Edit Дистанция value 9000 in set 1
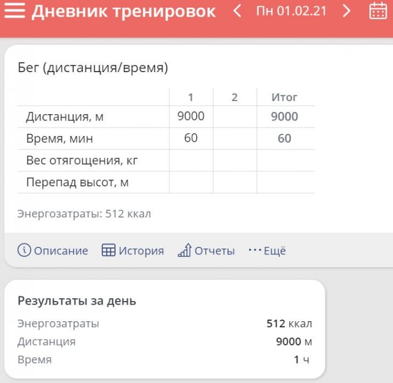393x383 pixels. [191, 117]
